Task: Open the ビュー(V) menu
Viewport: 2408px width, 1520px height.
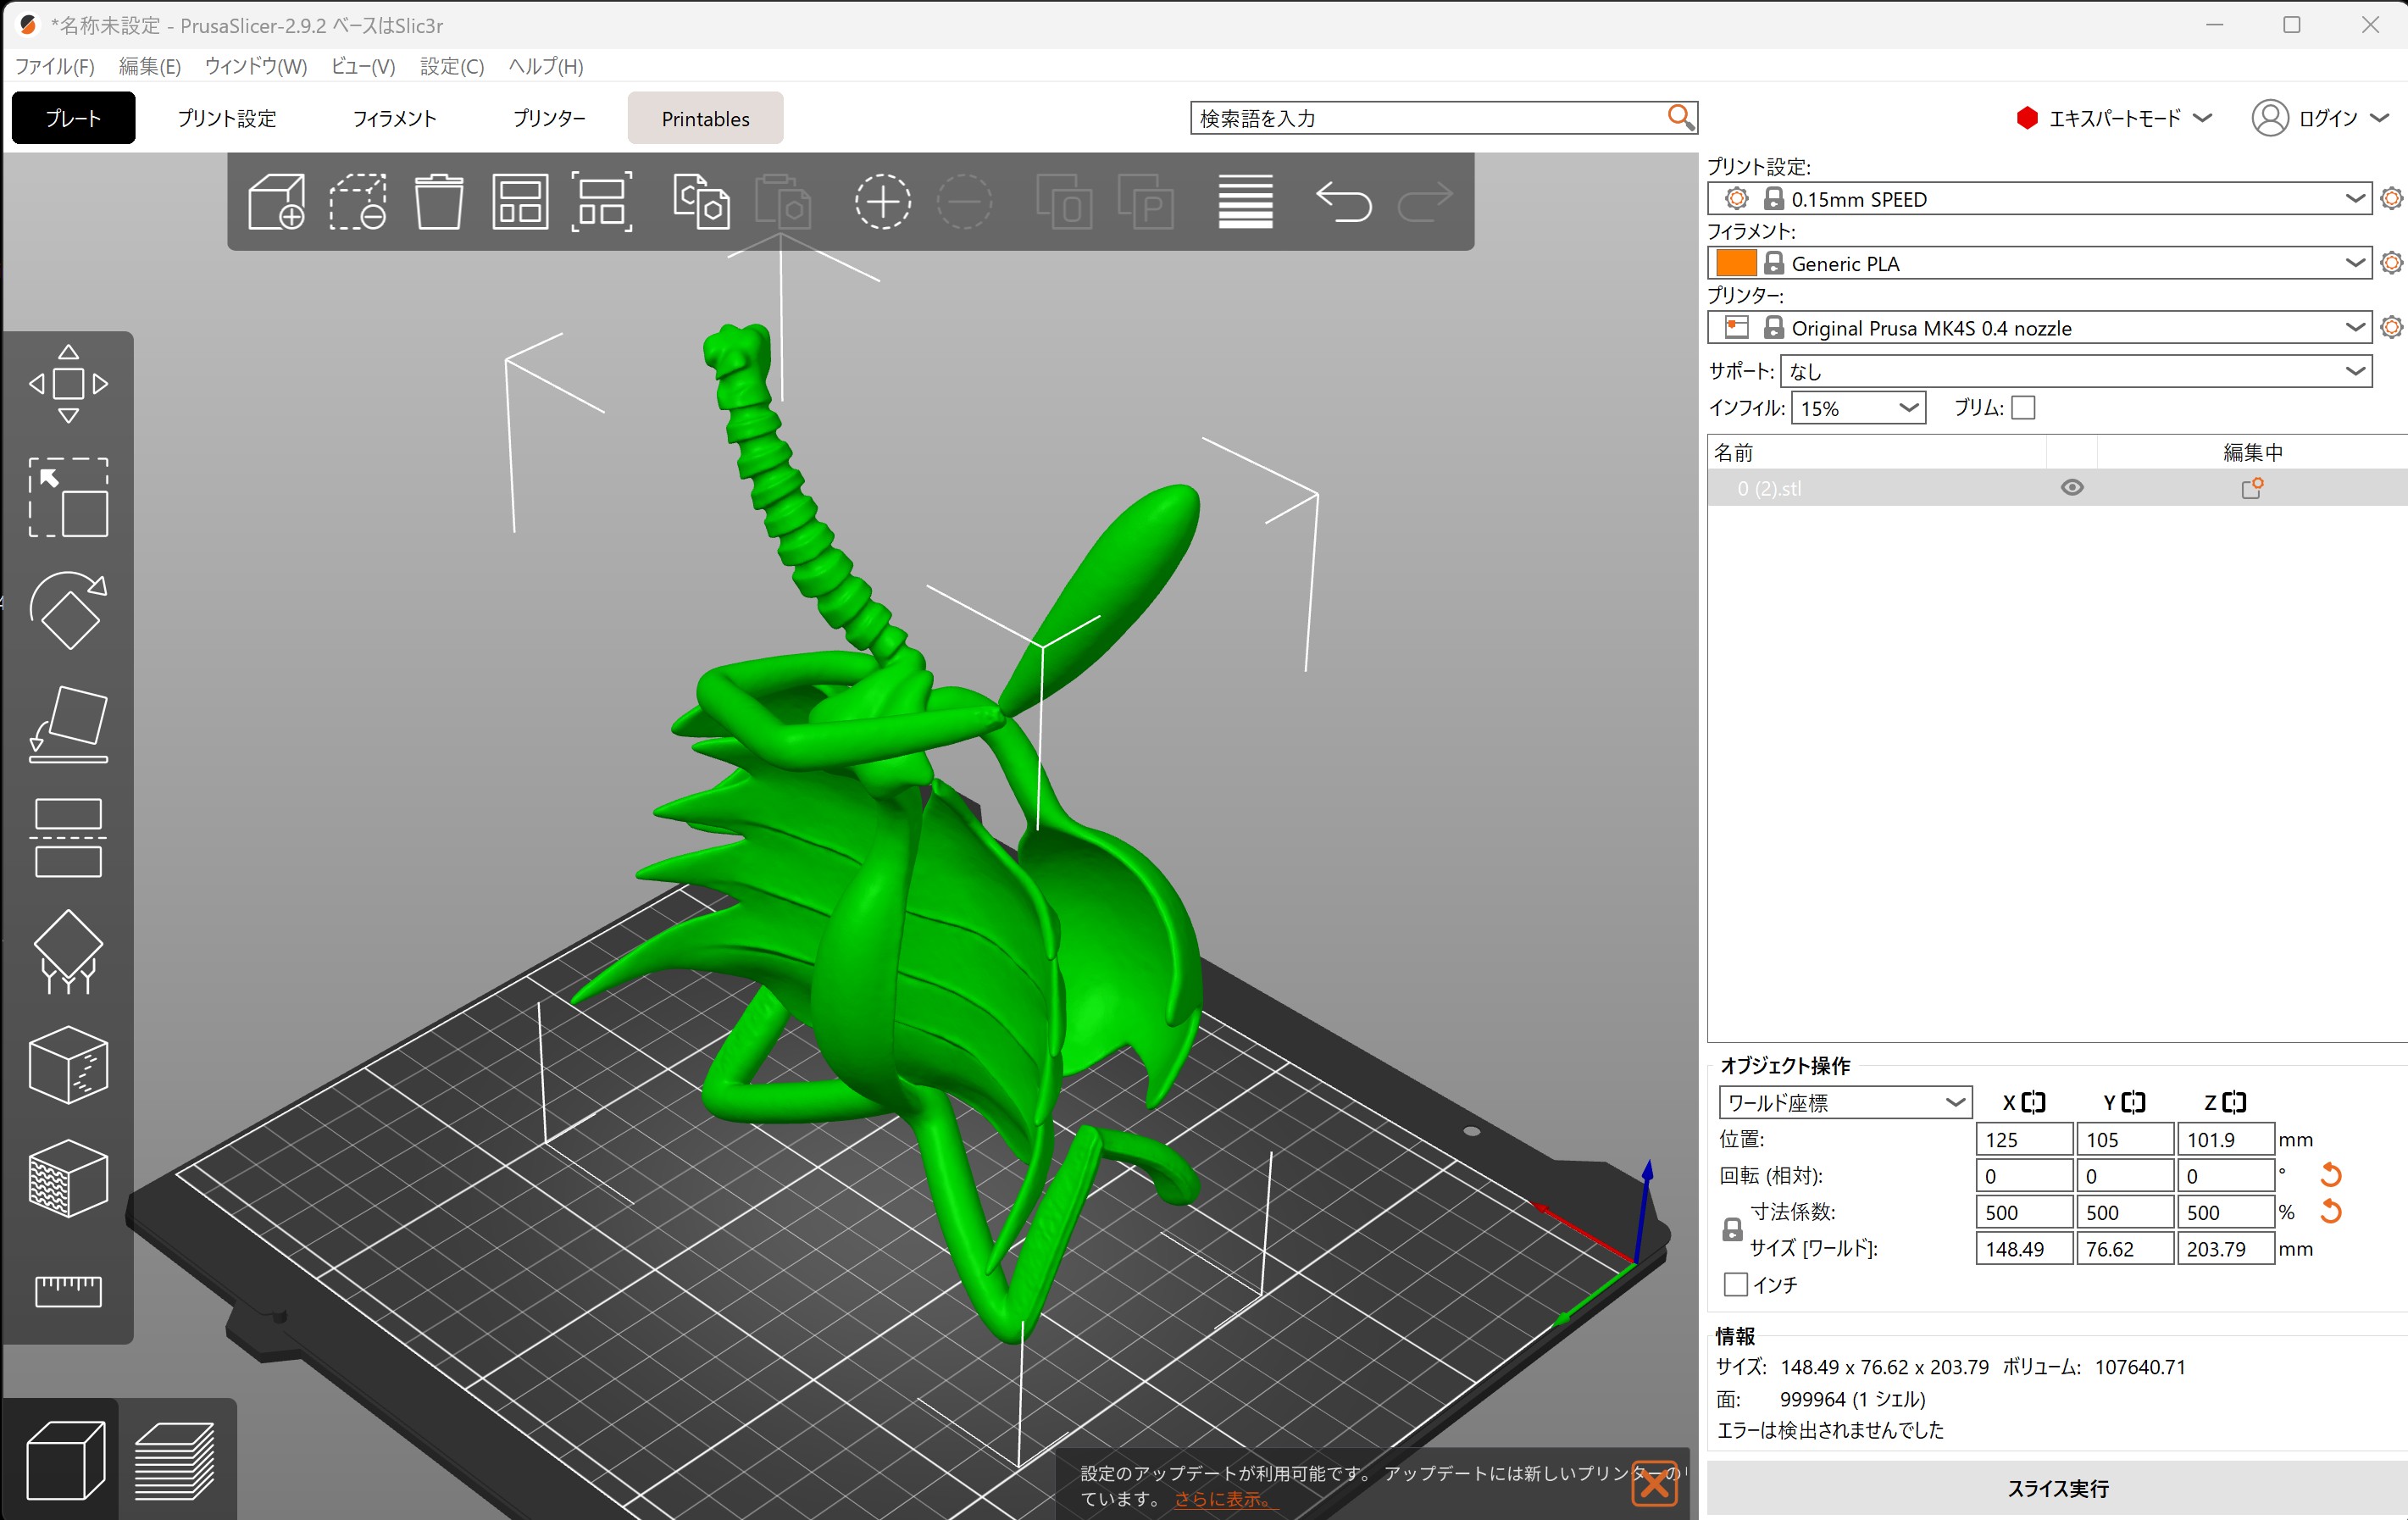Action: (x=363, y=66)
